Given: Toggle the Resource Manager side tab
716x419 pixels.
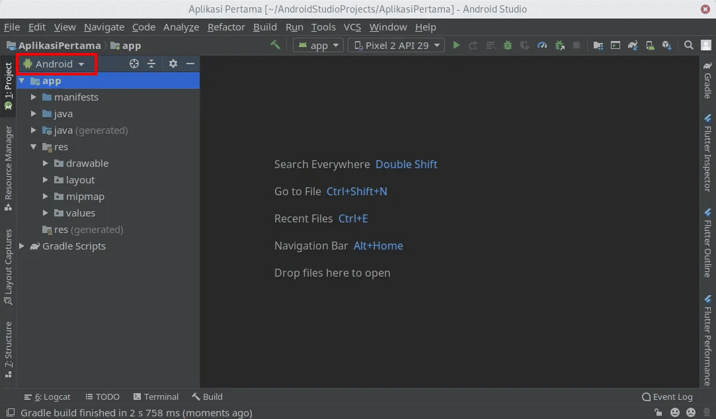Looking at the screenshot, I should pyautogui.click(x=8, y=168).
